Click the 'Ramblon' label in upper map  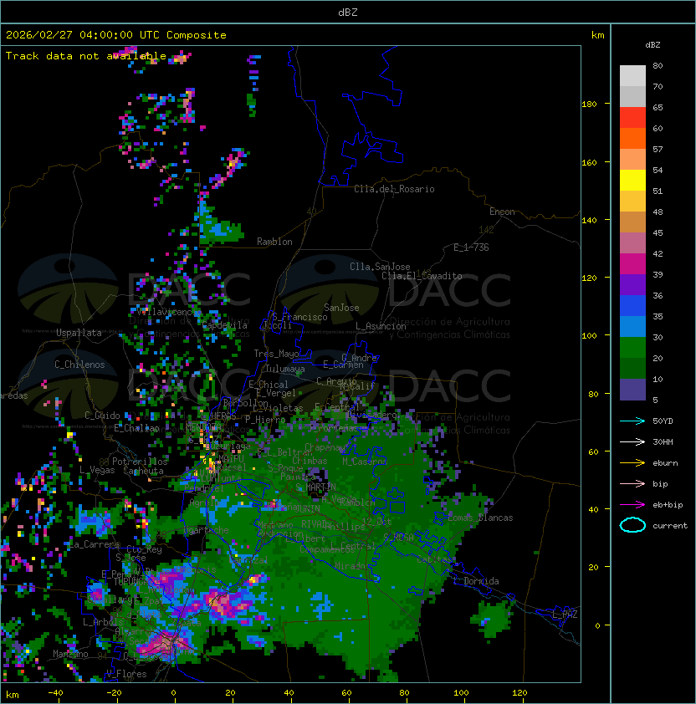274,242
